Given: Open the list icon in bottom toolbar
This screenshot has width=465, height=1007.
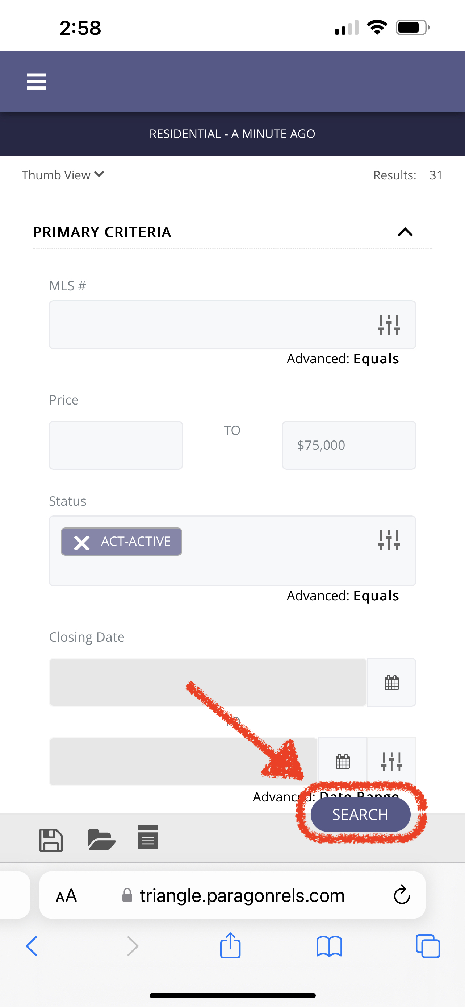Looking at the screenshot, I should tap(148, 837).
